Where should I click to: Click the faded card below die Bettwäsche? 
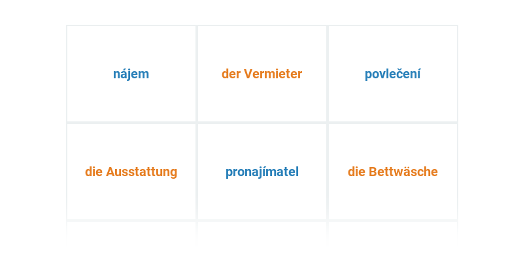pyautogui.click(x=392, y=232)
